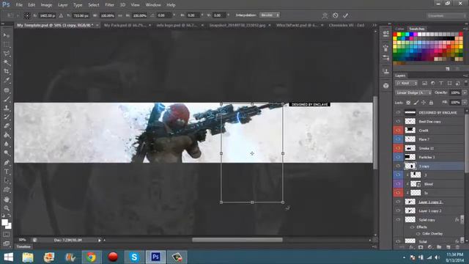Collapse Splat copy layer effects arrow
This screenshot has height=264, width=469.
[462, 220]
